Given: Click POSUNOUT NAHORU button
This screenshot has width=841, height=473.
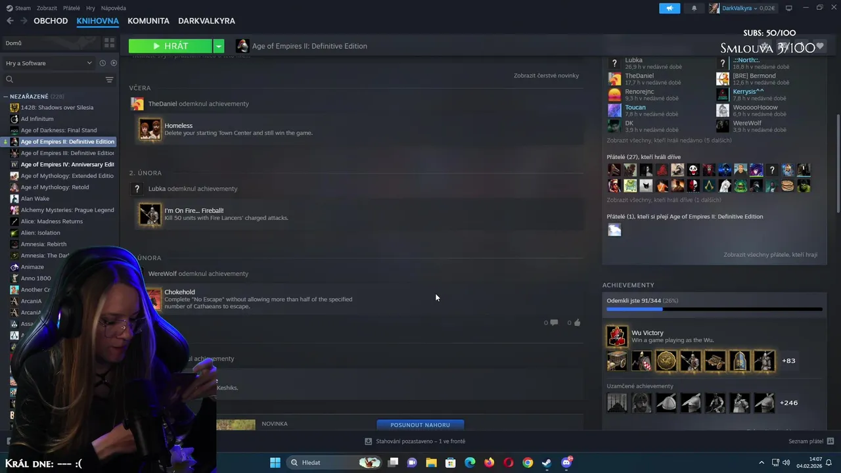Looking at the screenshot, I should pyautogui.click(x=420, y=425).
